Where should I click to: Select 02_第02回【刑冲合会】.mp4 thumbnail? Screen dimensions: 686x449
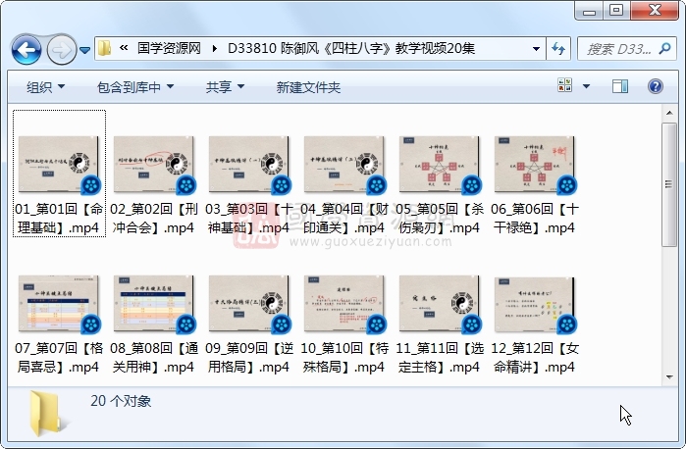tap(153, 165)
